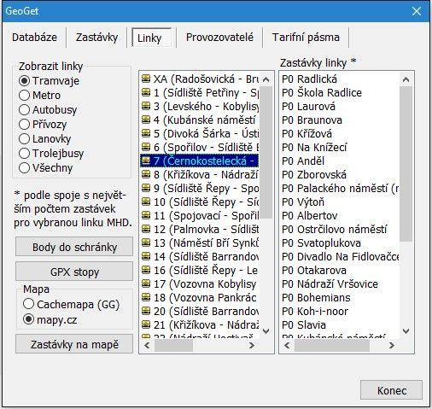Click the tram icon for line 5
Image resolution: width=432 pixels, height=409 pixels.
pos(146,133)
